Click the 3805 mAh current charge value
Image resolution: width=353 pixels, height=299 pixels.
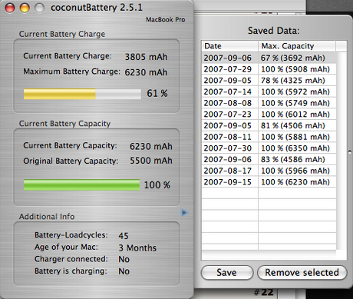(146, 57)
